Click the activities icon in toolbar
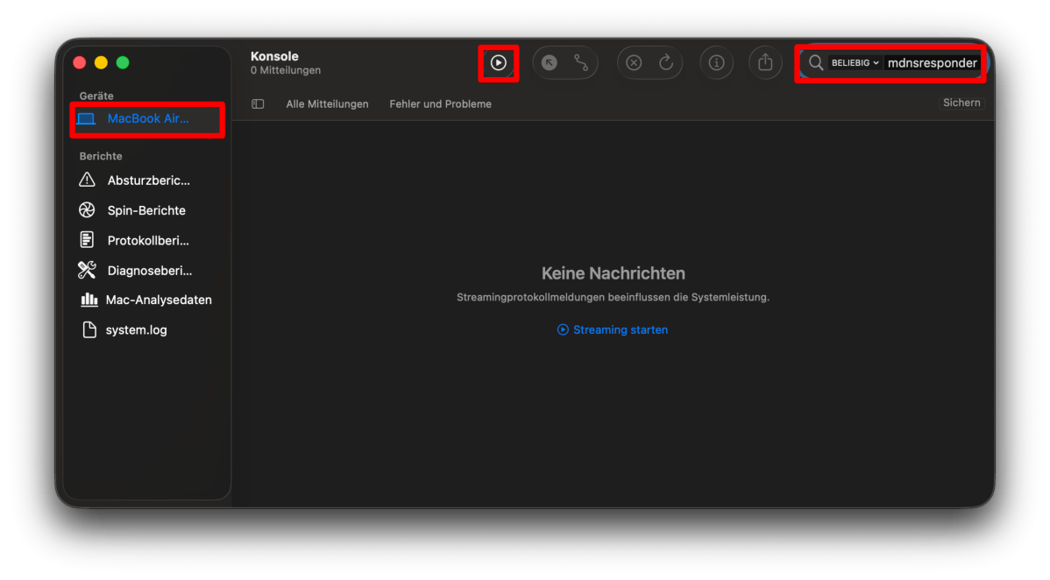Viewport: 1050px width, 580px height. coord(581,63)
